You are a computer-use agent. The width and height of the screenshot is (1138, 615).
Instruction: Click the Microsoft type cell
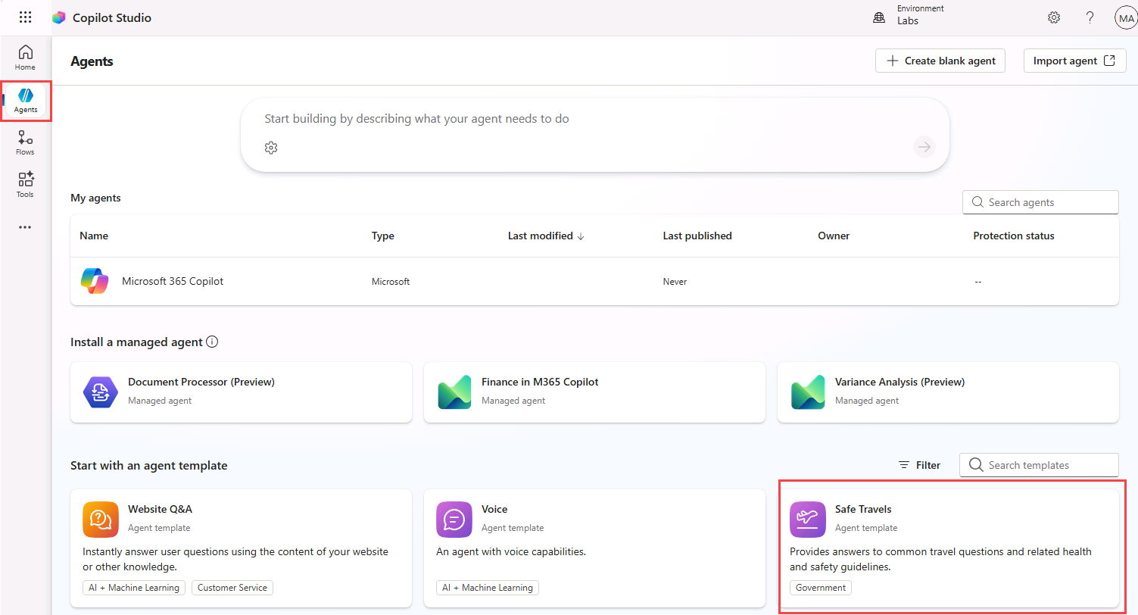pyautogui.click(x=391, y=282)
